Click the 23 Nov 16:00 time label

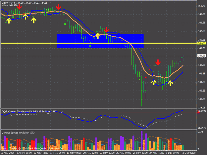(107, 153)
